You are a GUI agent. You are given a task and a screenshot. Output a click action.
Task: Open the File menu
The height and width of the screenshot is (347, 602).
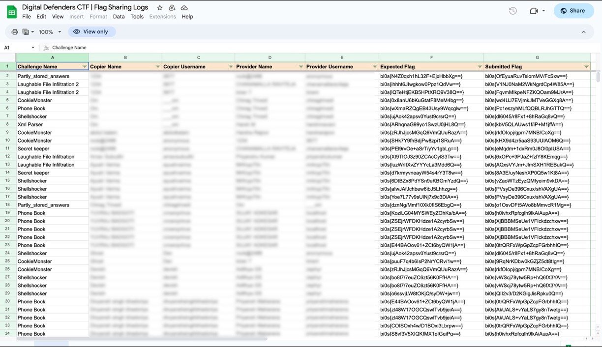pyautogui.click(x=26, y=17)
